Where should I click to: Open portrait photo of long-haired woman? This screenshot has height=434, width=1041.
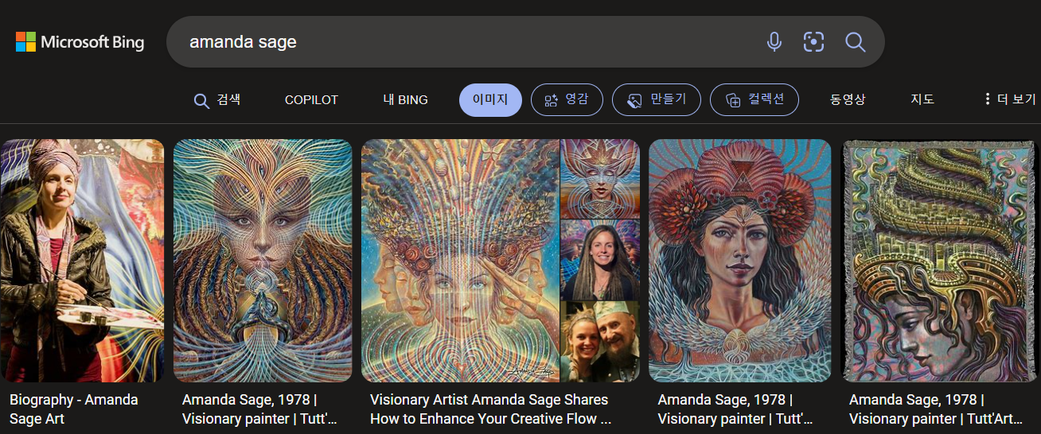pyautogui.click(x=600, y=260)
